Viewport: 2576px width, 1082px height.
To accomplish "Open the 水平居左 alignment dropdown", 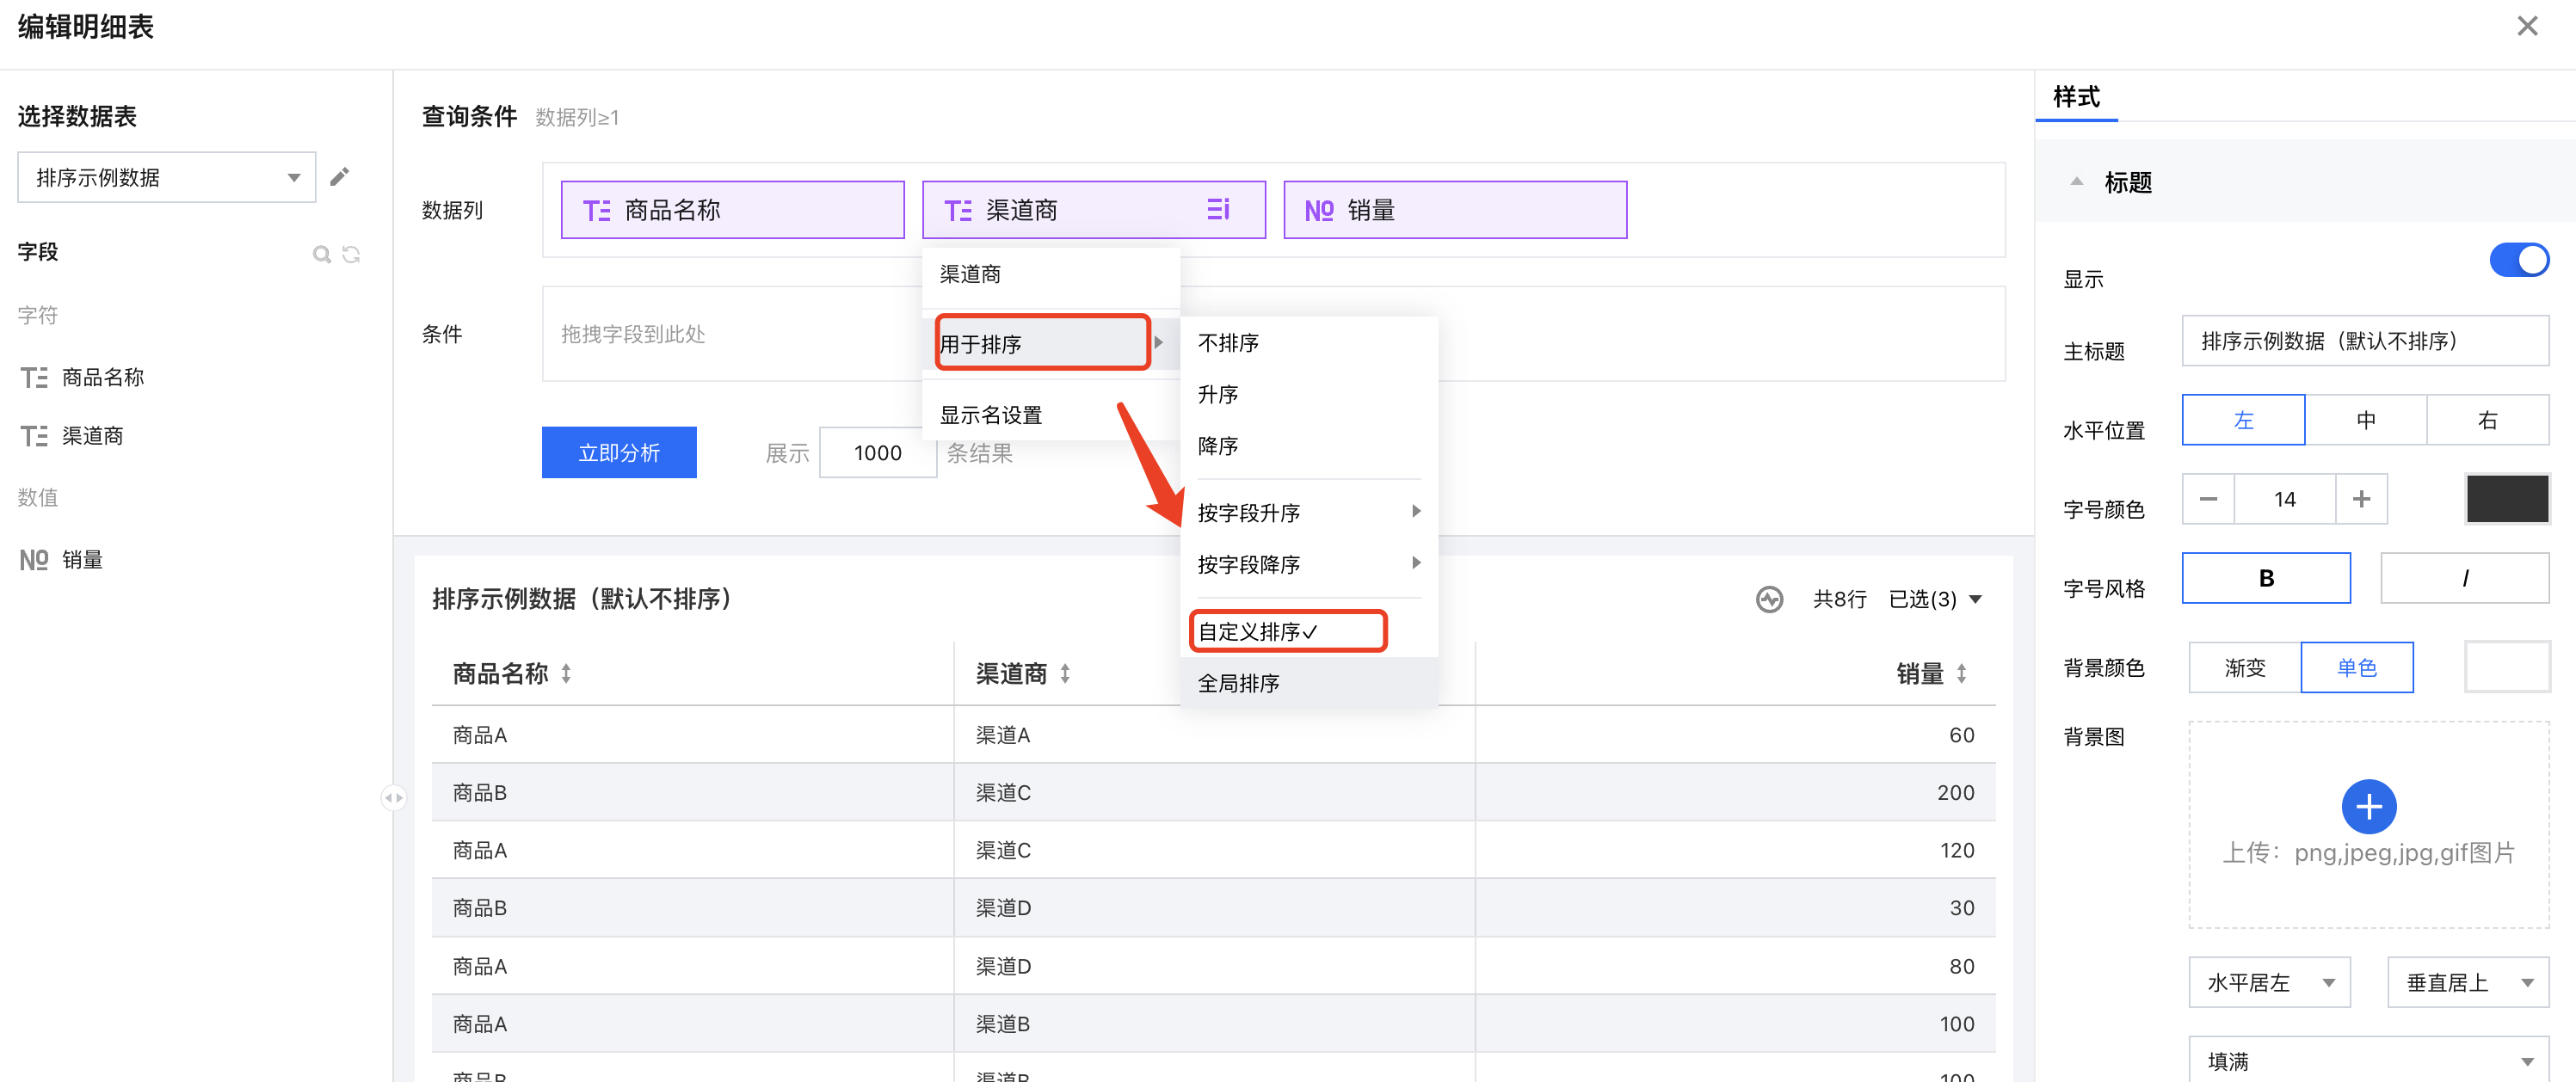I will click(x=2268, y=982).
